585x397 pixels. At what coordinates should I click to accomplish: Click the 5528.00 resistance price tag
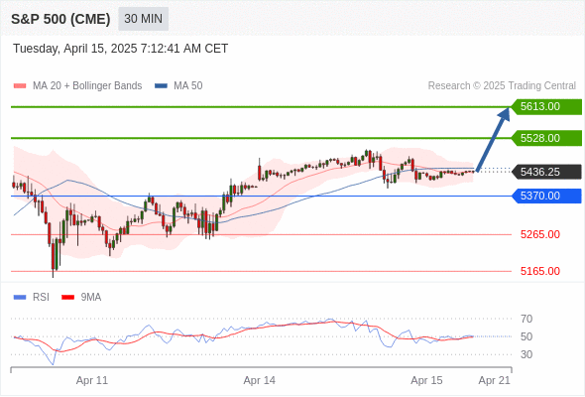[546, 138]
